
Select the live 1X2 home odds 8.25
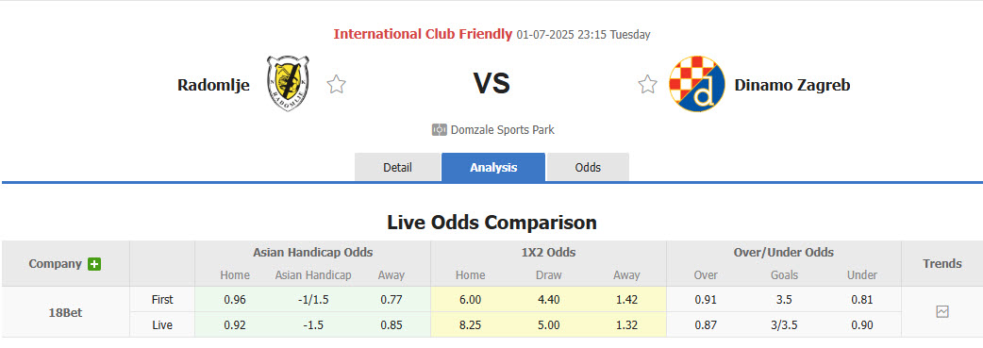click(470, 324)
